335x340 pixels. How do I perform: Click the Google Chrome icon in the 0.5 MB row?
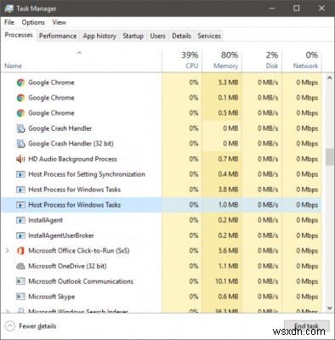click(20, 113)
